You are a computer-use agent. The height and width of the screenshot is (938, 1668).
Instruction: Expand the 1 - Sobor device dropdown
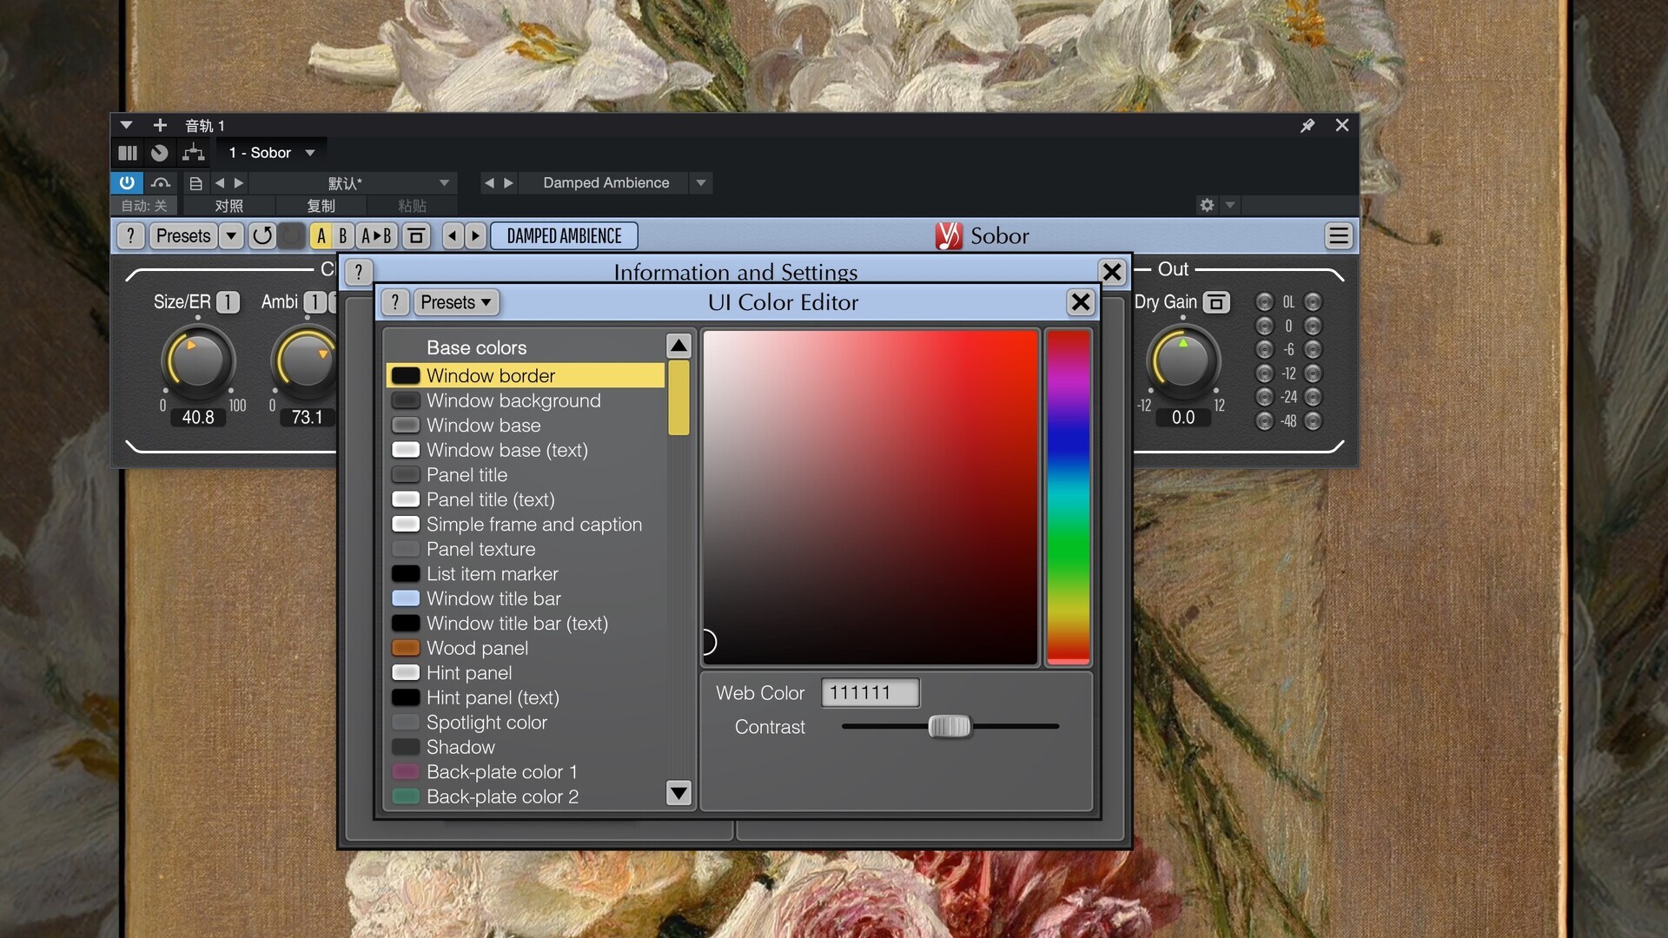pyautogui.click(x=310, y=153)
